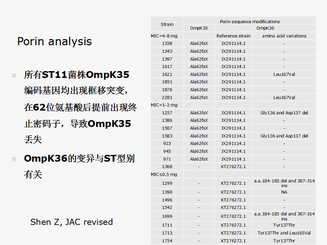Click strain cell '1851'
The image size is (327, 245).
pyautogui.click(x=167, y=82)
